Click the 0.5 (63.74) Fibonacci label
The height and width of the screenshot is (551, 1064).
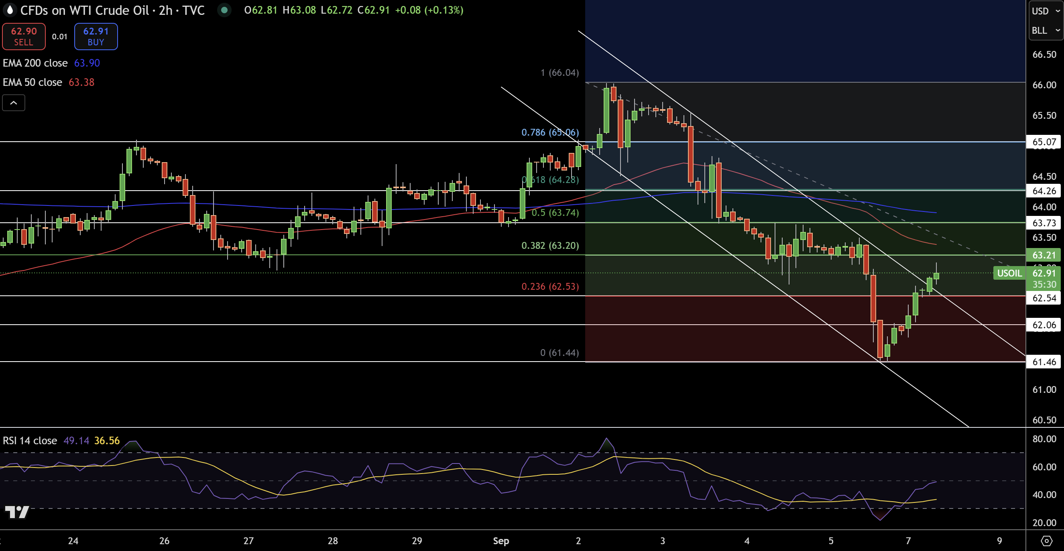click(x=555, y=213)
